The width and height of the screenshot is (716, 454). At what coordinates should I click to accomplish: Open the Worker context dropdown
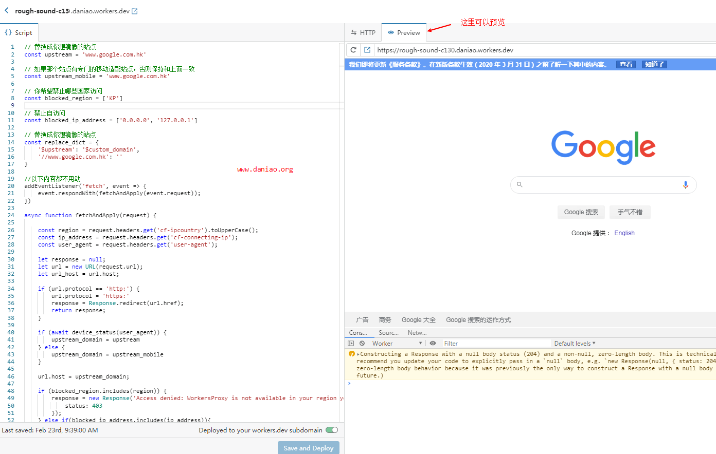click(x=397, y=344)
